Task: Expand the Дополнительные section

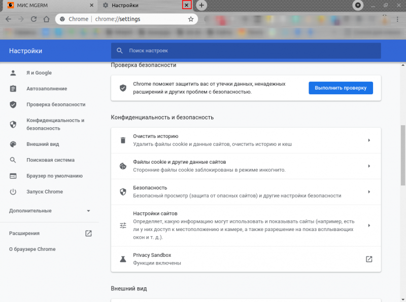Action: coord(88,211)
